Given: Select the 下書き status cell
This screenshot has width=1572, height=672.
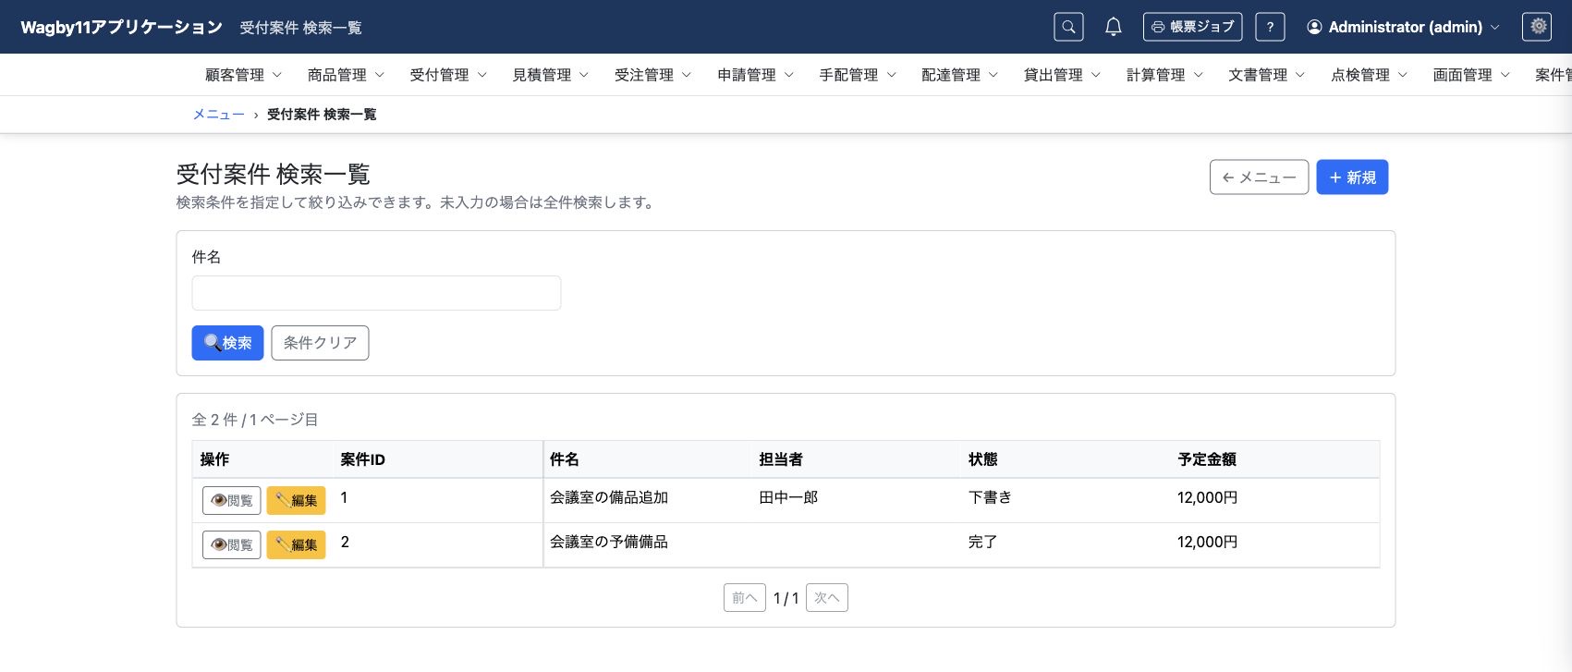Looking at the screenshot, I should click(x=1066, y=500).
